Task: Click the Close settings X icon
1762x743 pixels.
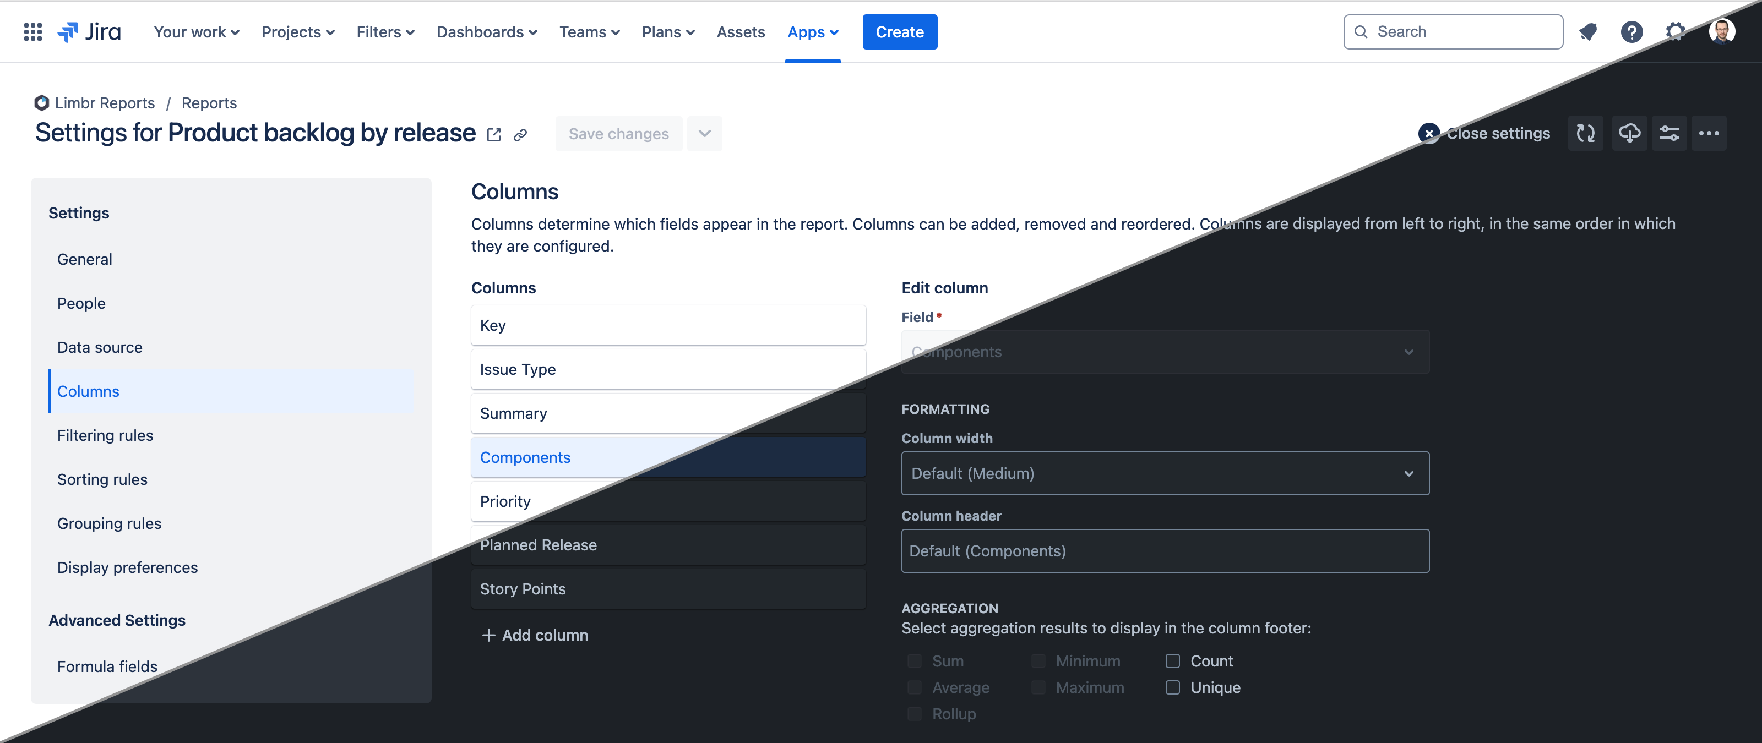Action: (x=1428, y=133)
